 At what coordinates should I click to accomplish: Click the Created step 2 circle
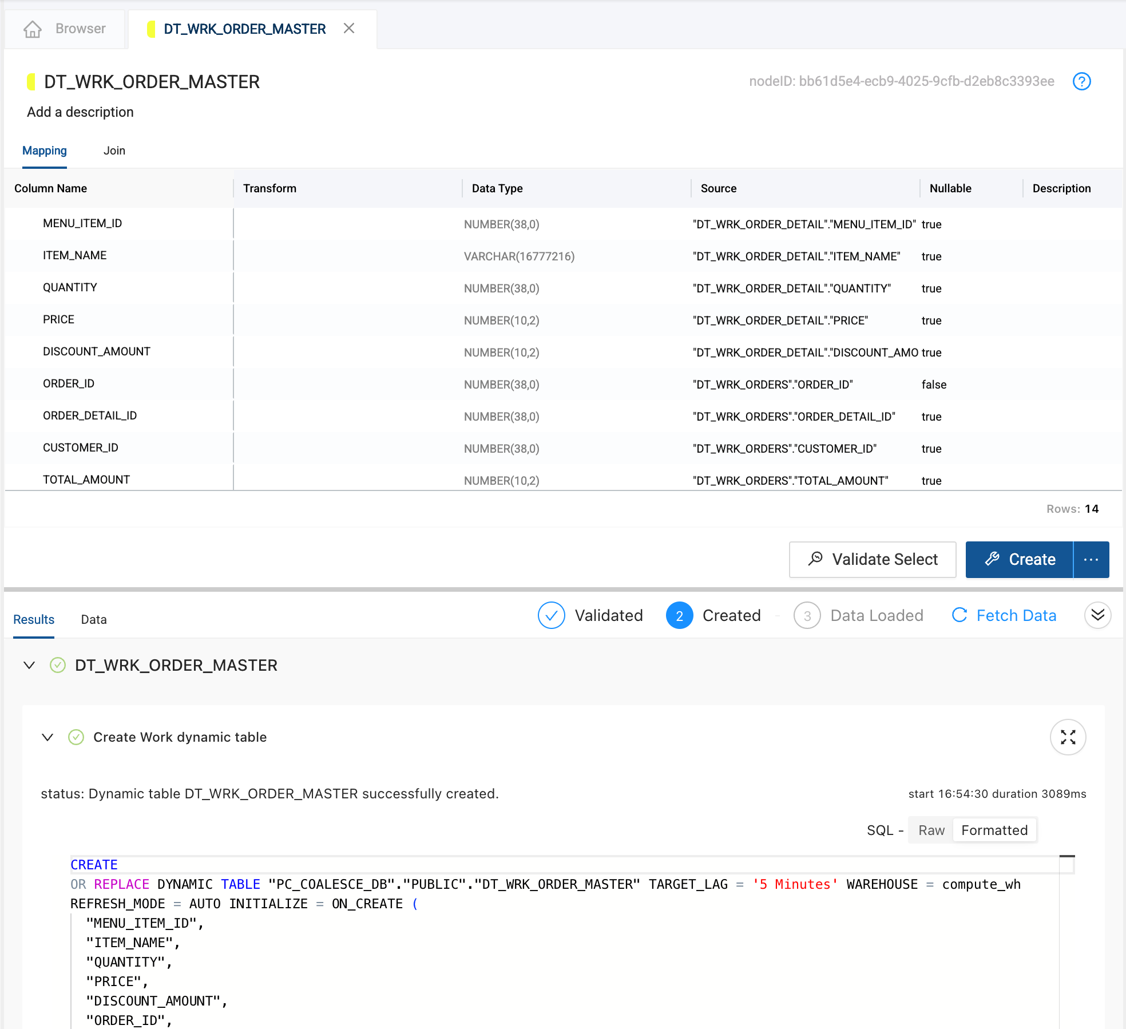tap(679, 615)
